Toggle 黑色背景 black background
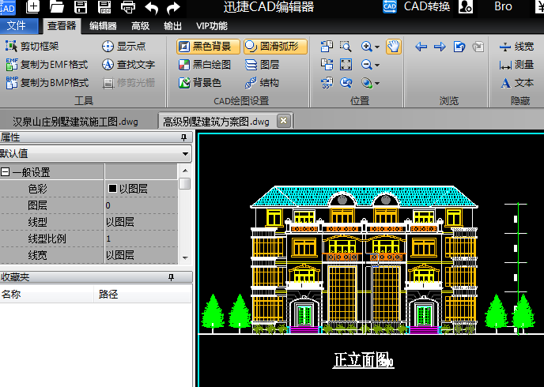Viewport: 544px width, 387px height. tap(205, 47)
